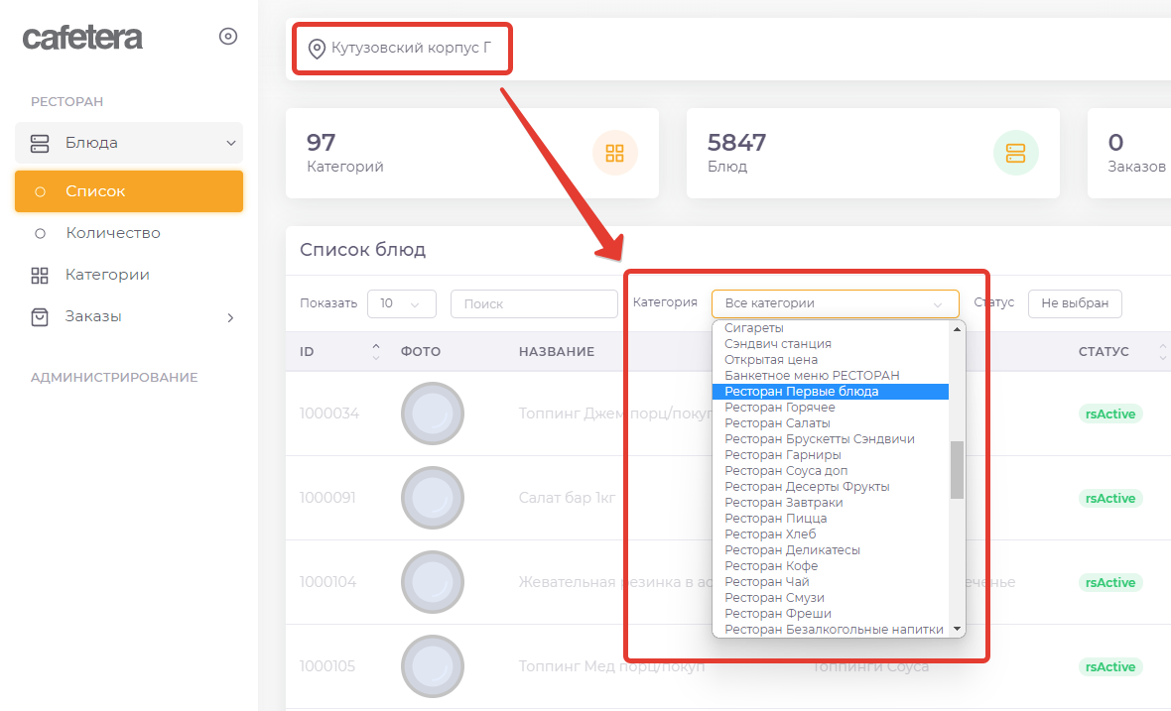Click the cafetera logo

(82, 38)
